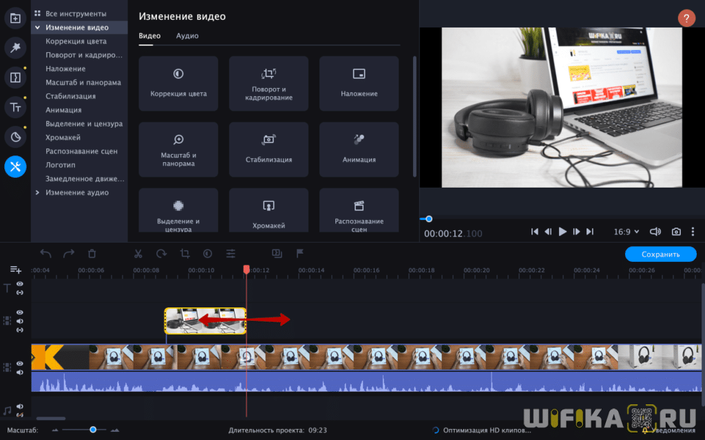Image resolution: width=705 pixels, height=440 pixels.
Task: Open the Стабилизация tool
Action: [269, 149]
